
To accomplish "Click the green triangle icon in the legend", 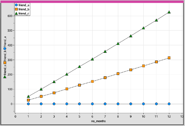I will [16, 13].
